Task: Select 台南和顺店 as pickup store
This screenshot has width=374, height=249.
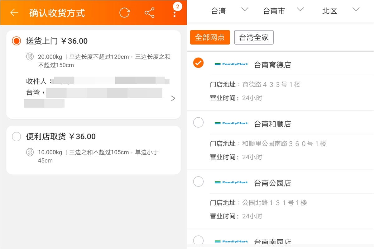Action: [x=199, y=123]
